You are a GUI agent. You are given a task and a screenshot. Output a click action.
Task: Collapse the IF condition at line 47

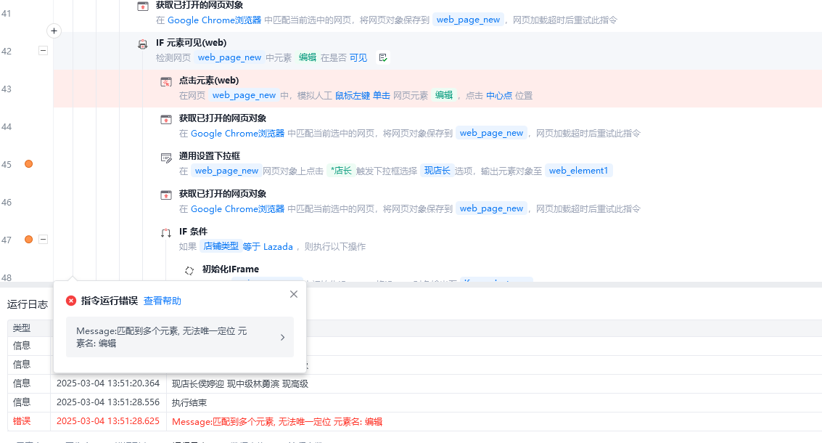(x=44, y=240)
